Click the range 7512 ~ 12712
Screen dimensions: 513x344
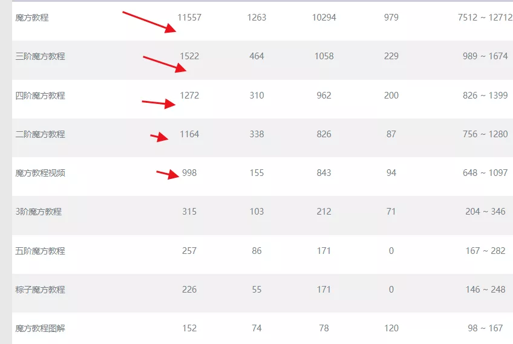coord(485,18)
